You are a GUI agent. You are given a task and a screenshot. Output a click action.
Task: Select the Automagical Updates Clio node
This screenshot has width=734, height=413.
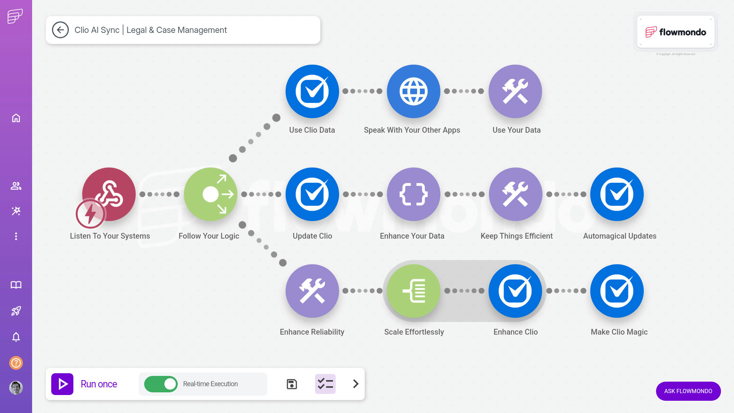click(x=617, y=194)
